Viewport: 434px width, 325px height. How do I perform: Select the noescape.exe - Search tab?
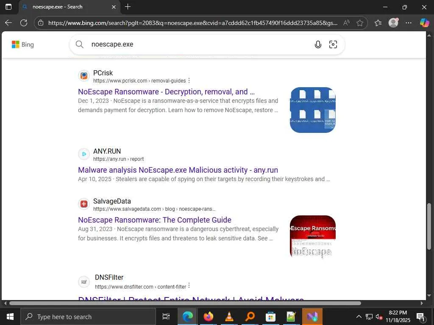[x=69, y=7]
